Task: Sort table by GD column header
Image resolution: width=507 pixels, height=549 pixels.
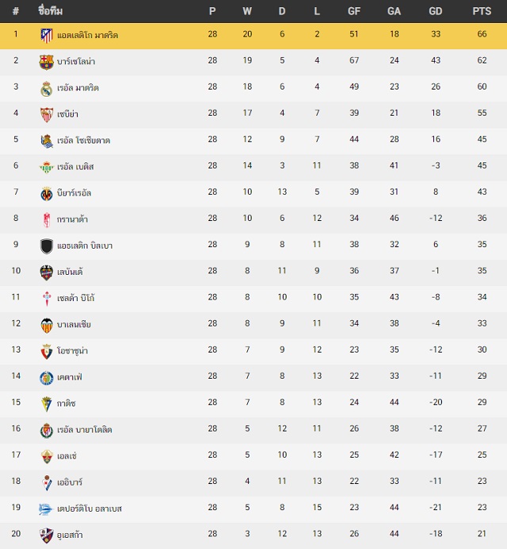Action: point(436,11)
